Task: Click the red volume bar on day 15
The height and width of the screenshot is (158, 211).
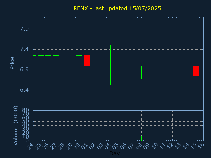Action: coord(196,133)
